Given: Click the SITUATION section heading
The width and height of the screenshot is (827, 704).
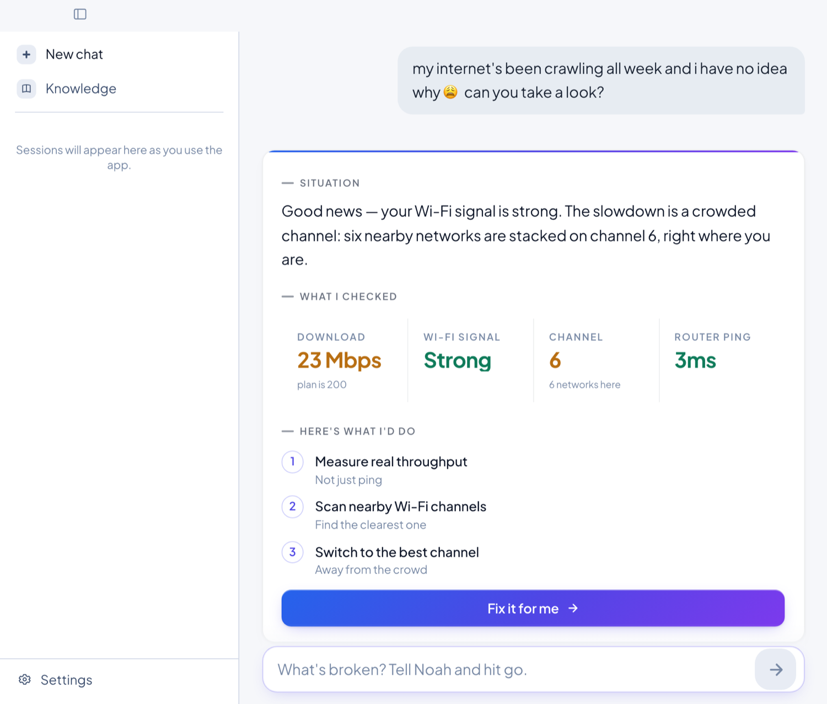Looking at the screenshot, I should 330,183.
